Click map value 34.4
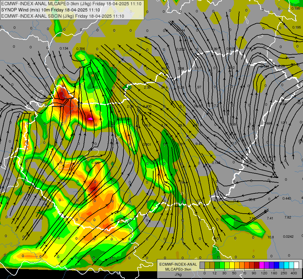 tap(164, 87)
